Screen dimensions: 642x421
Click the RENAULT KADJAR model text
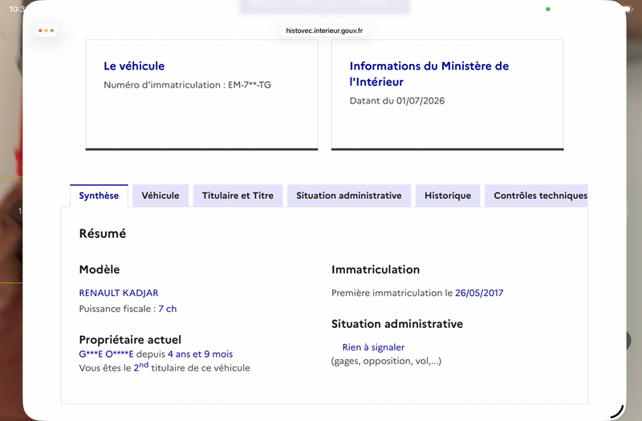click(x=119, y=293)
